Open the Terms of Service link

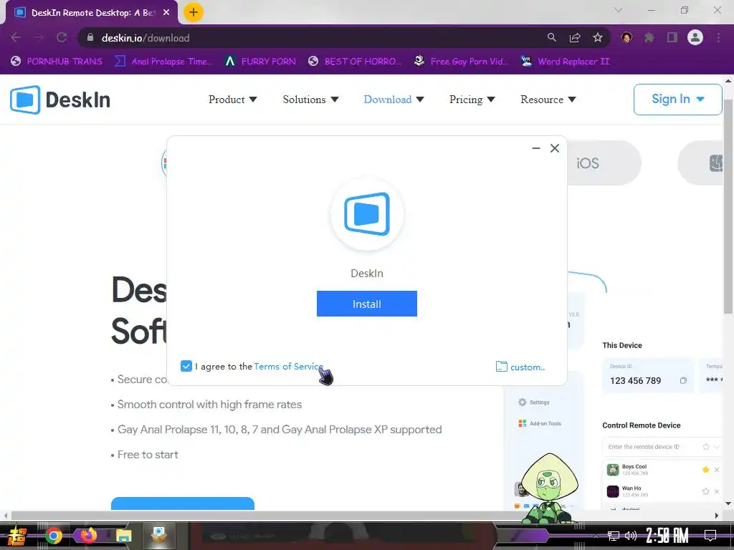pyautogui.click(x=288, y=366)
